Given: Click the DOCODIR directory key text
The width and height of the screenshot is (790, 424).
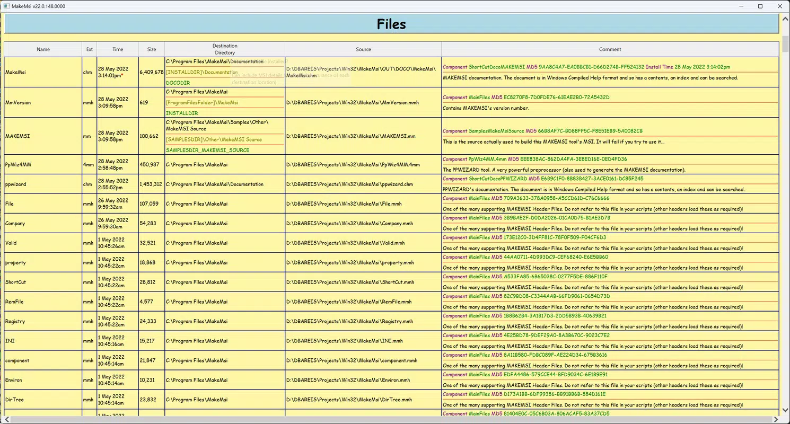Looking at the screenshot, I should point(178,83).
